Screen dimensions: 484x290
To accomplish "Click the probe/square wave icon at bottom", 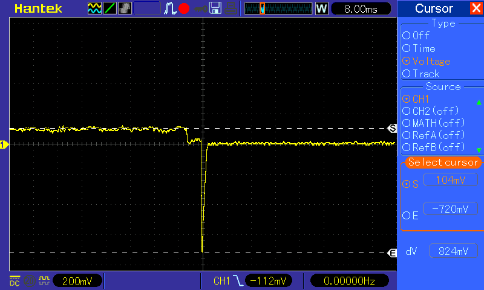I will pos(44,280).
